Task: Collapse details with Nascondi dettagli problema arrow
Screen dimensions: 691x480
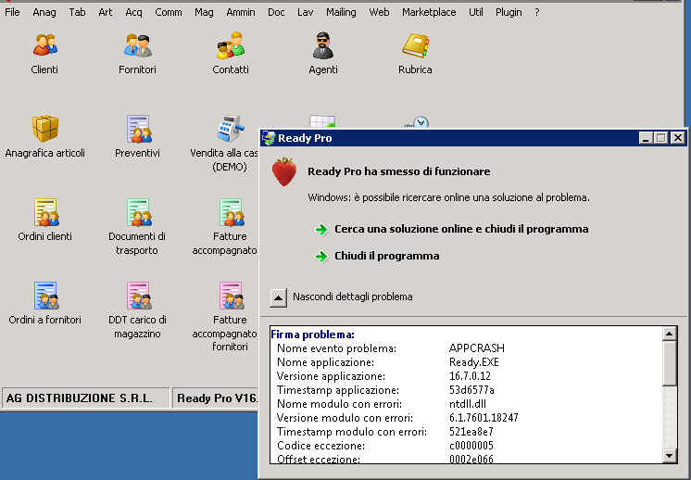Action: coord(278,298)
